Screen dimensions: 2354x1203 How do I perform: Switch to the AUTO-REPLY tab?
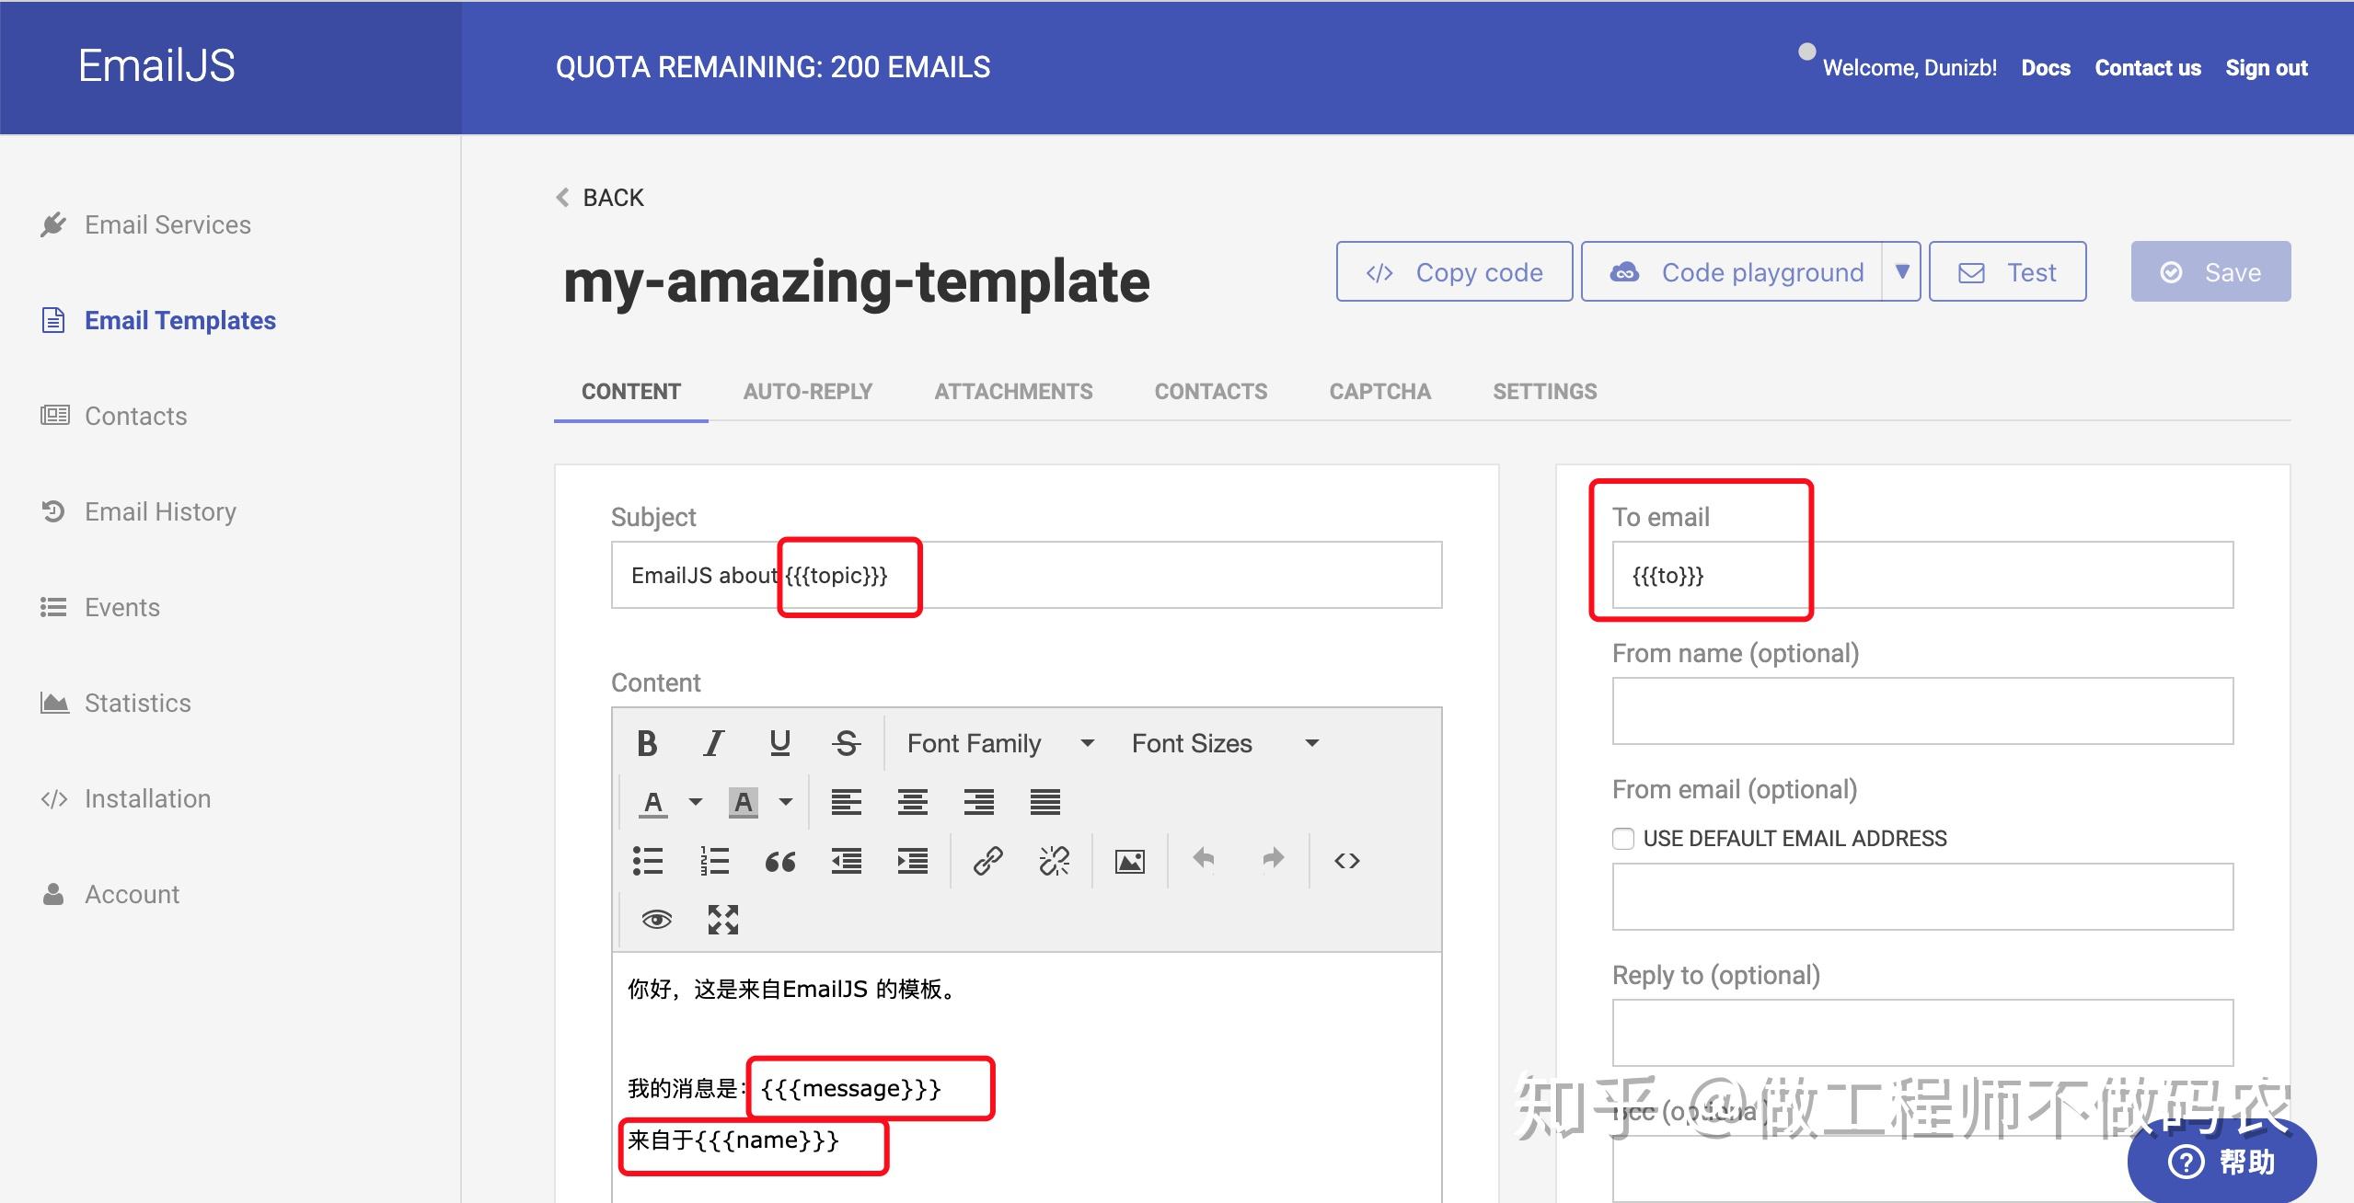tap(807, 391)
